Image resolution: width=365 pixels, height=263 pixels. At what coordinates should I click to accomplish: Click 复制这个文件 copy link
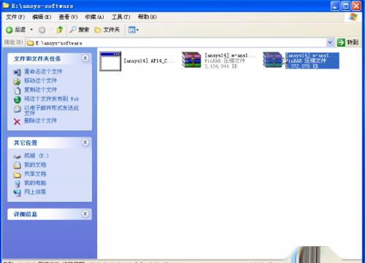pyautogui.click(x=41, y=90)
